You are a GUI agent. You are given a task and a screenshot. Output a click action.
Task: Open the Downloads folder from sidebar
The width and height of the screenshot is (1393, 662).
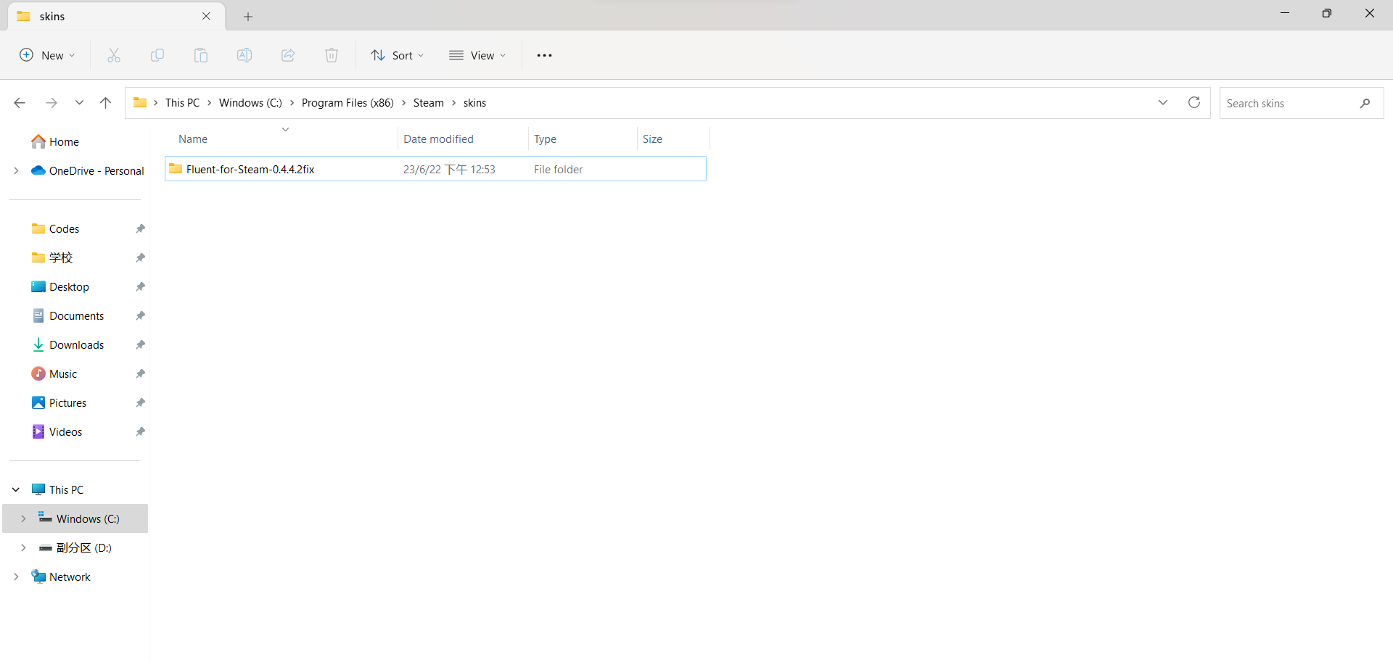click(x=76, y=344)
